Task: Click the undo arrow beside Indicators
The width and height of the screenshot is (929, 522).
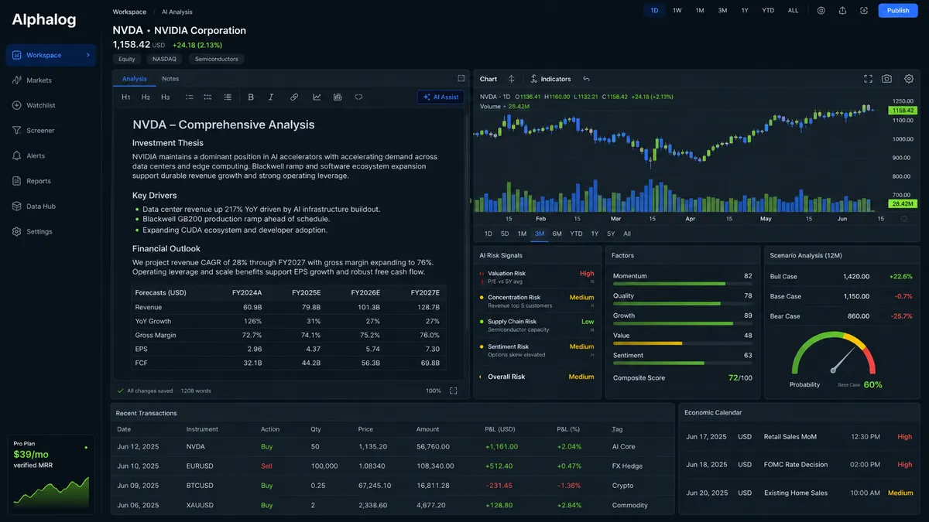Action: (586, 79)
